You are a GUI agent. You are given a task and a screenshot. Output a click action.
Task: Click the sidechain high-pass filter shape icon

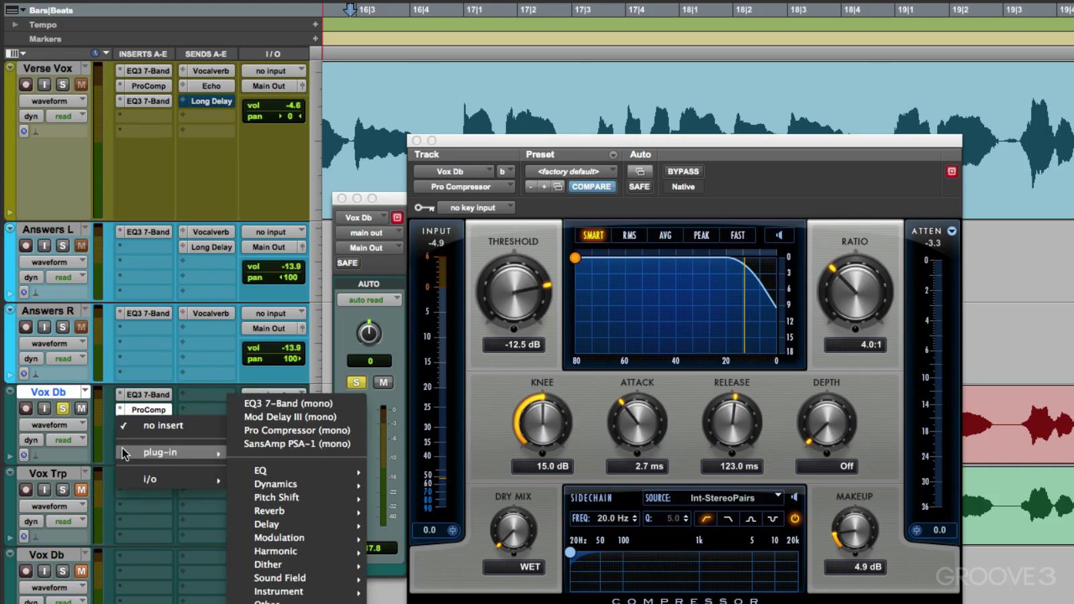(705, 519)
